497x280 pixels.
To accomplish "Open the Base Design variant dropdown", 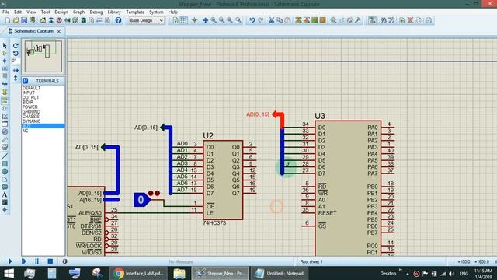I will tap(147, 20).
